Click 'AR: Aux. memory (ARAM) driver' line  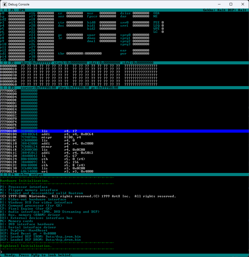click(30, 215)
